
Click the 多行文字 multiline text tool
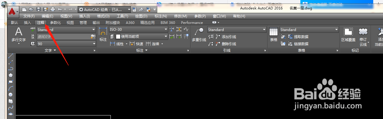[19, 35]
